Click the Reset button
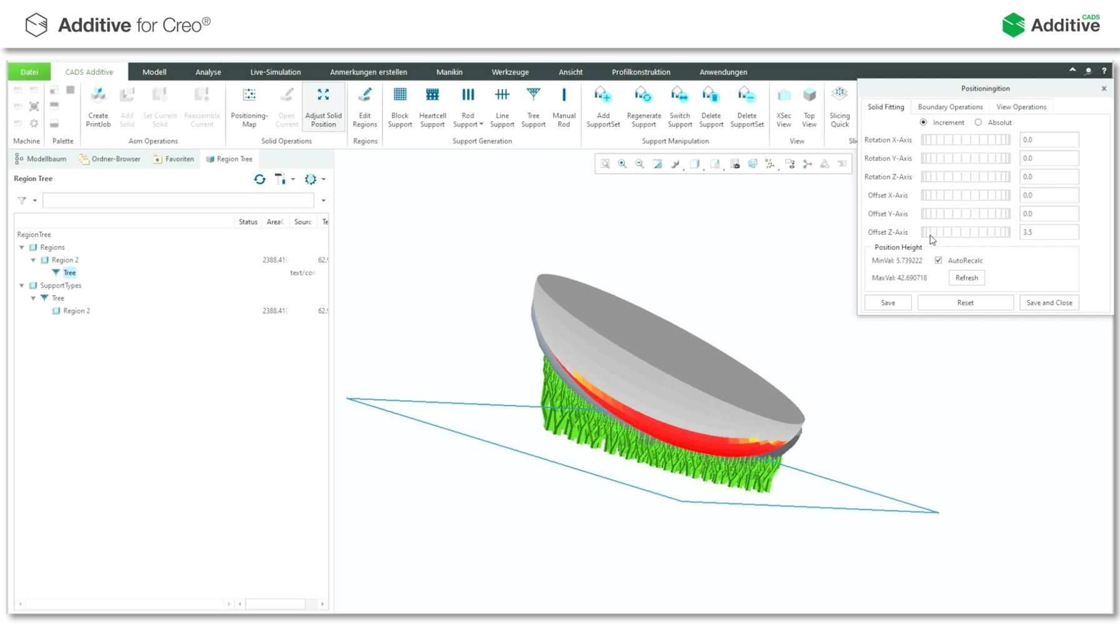Screen dimensions: 1120x630 click(x=966, y=302)
